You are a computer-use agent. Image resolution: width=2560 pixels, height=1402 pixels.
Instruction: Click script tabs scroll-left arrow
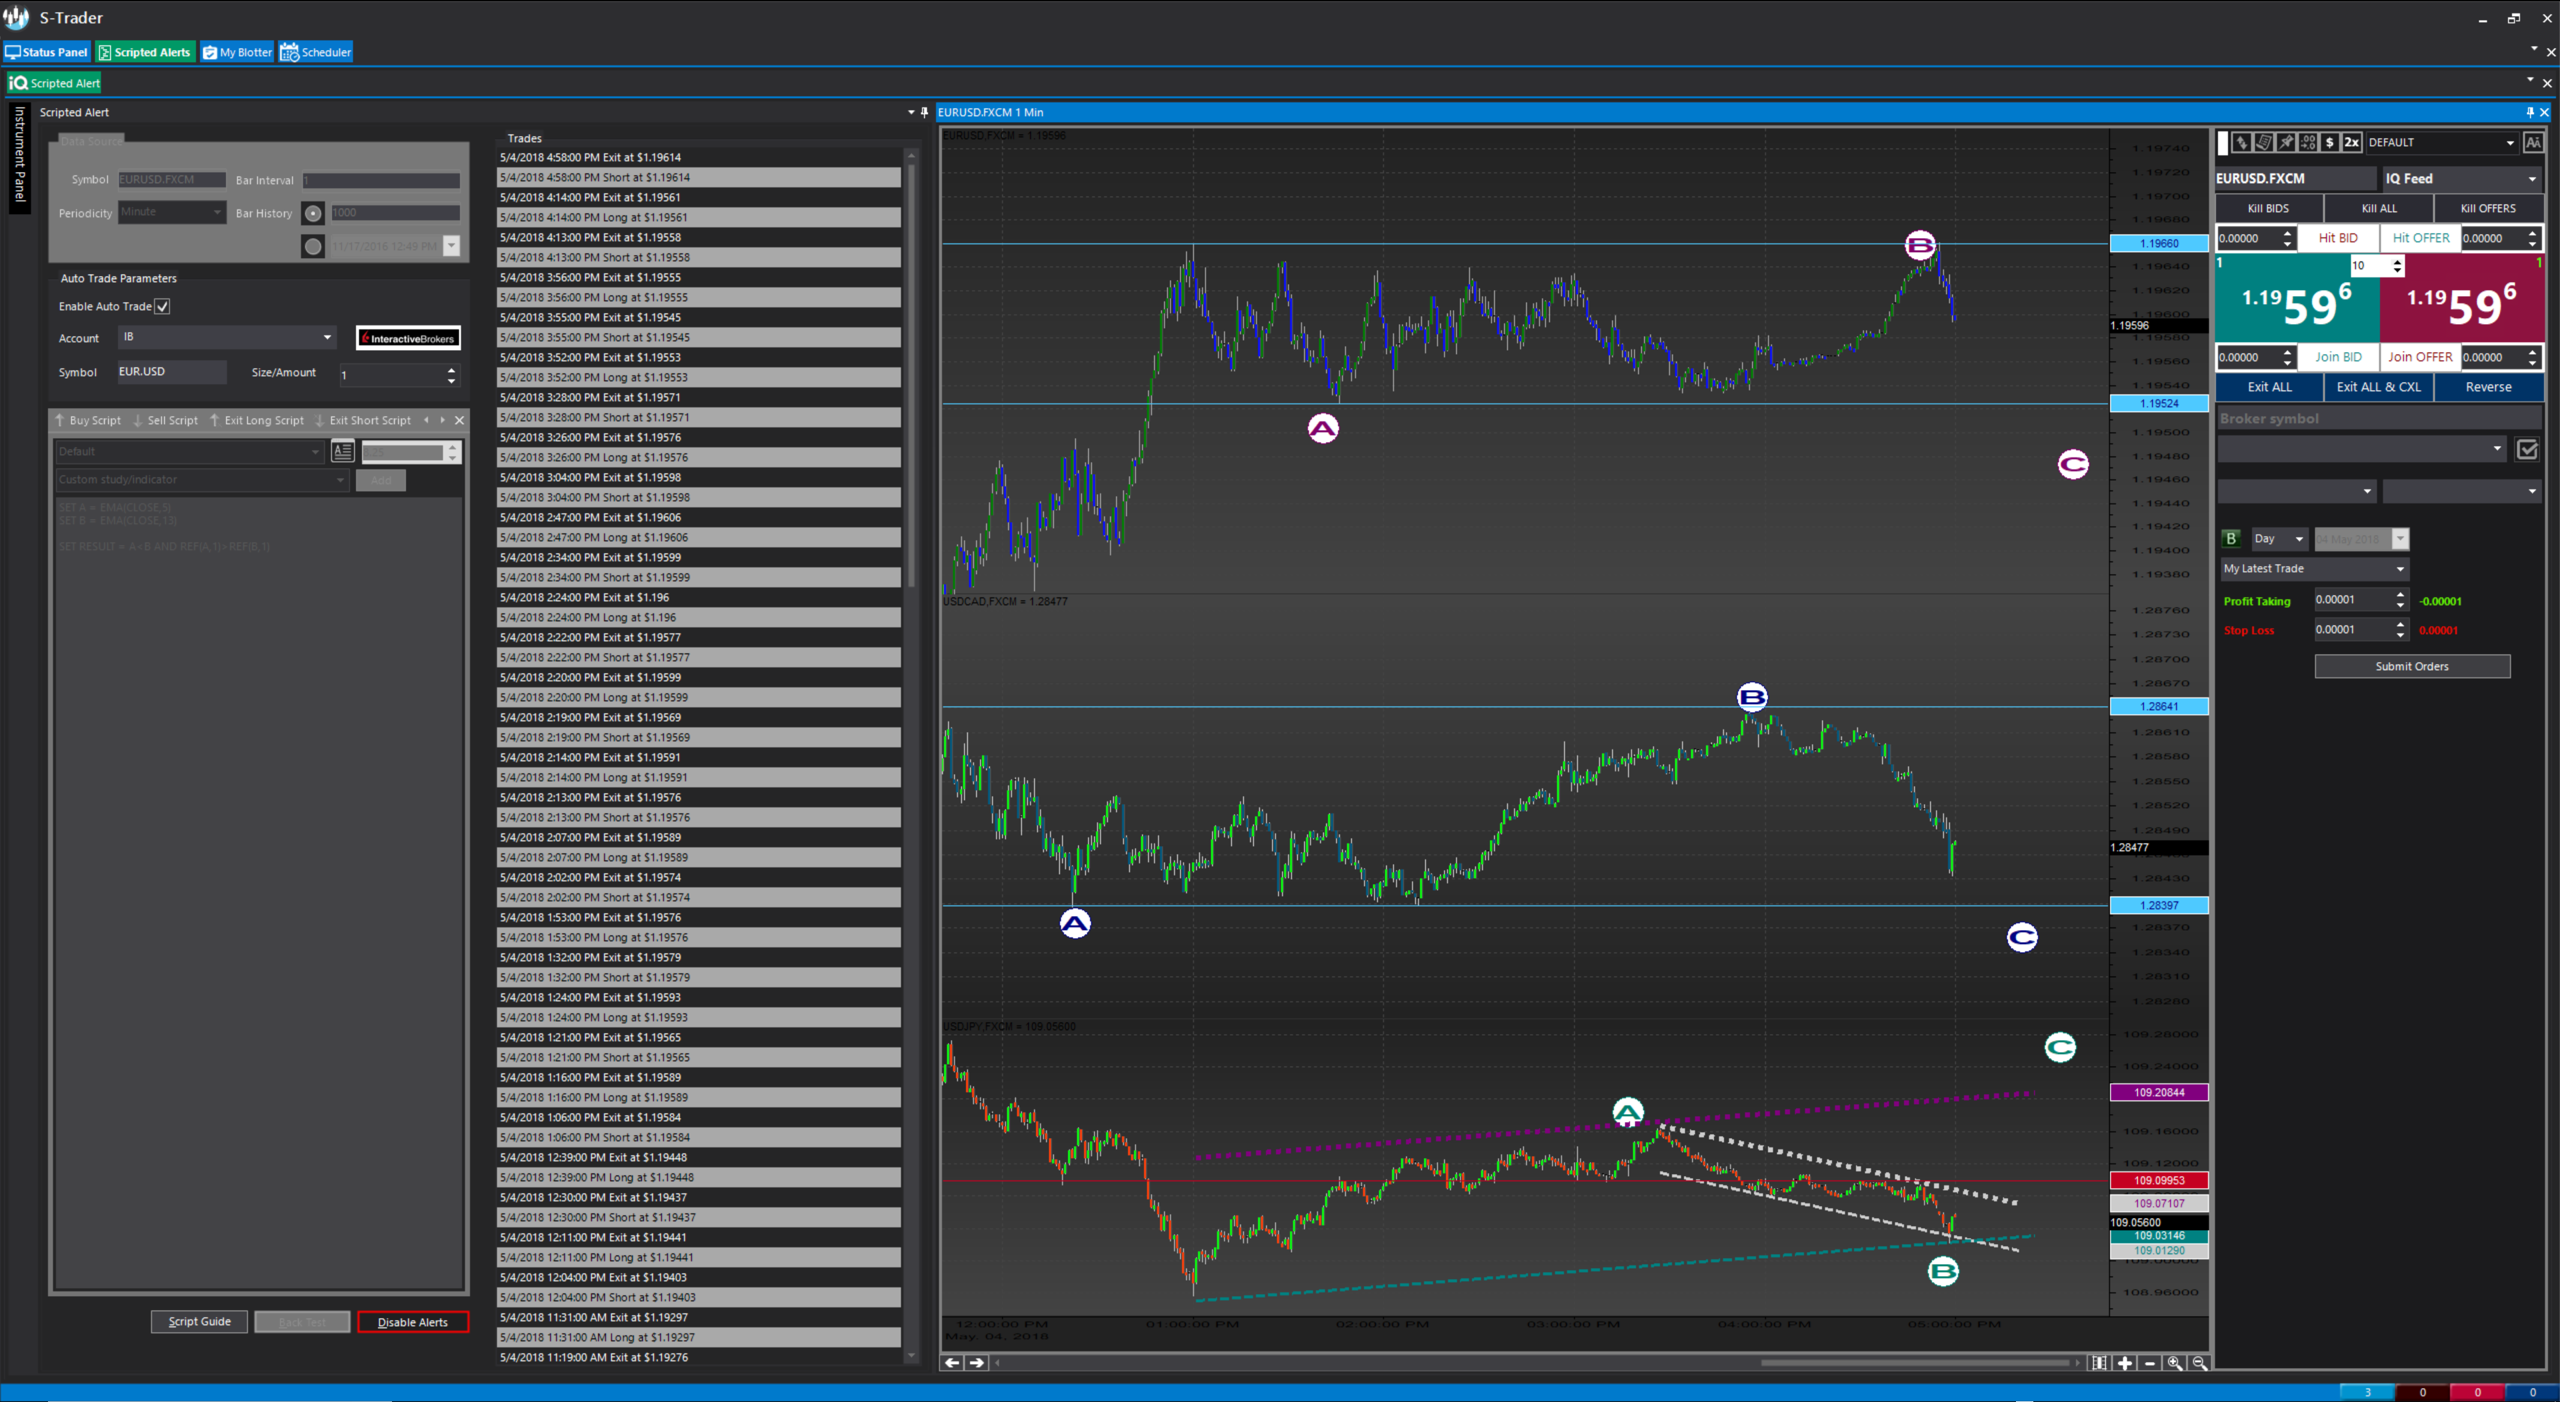427,420
